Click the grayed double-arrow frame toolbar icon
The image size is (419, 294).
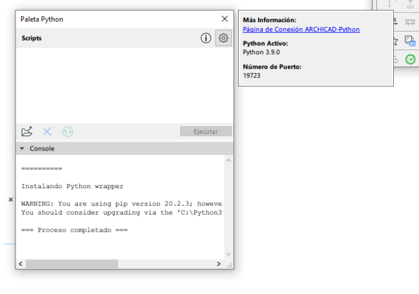point(410,23)
